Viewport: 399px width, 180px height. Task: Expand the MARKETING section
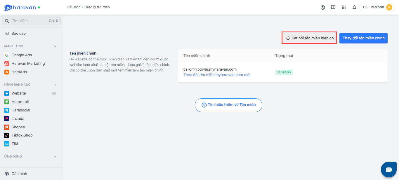coord(55,46)
